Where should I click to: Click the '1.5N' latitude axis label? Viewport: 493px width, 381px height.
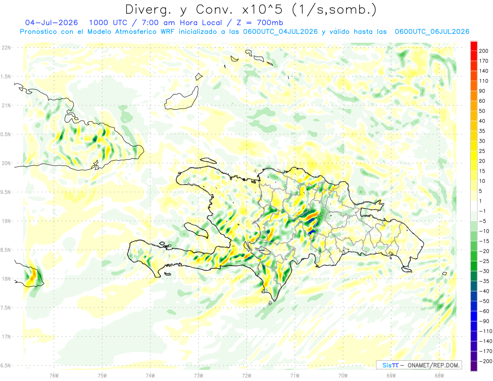tap(6, 76)
